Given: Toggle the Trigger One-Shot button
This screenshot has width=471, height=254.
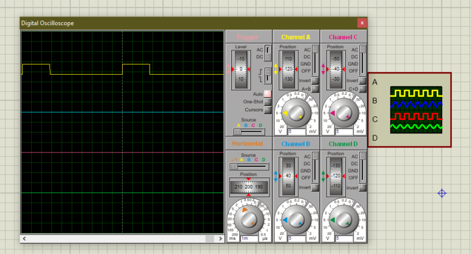Looking at the screenshot, I should [x=267, y=102].
